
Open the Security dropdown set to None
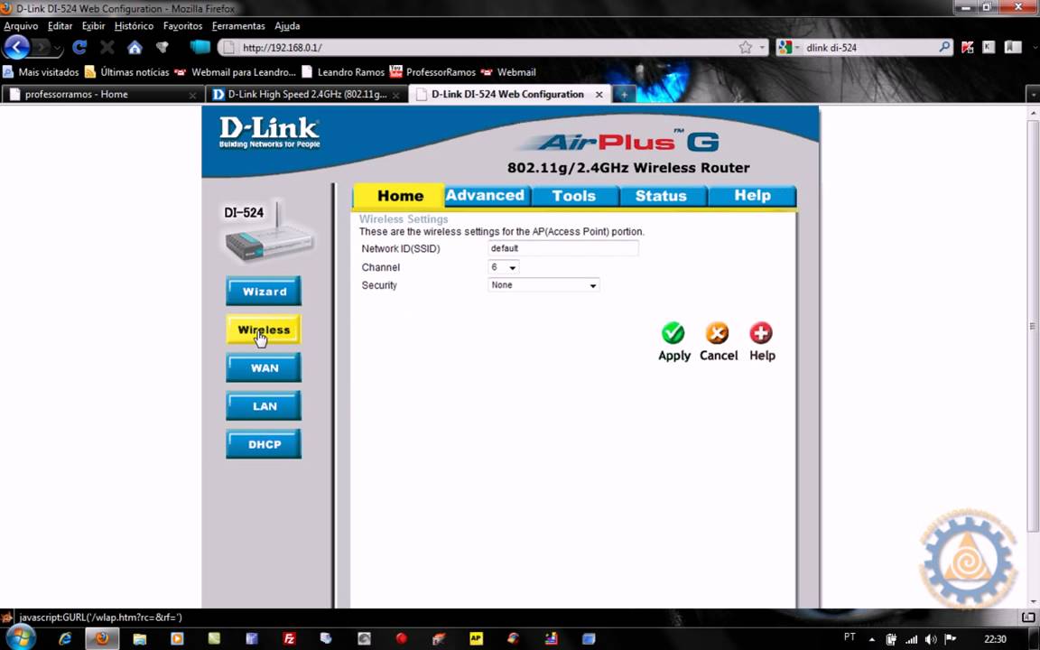pyautogui.click(x=543, y=285)
